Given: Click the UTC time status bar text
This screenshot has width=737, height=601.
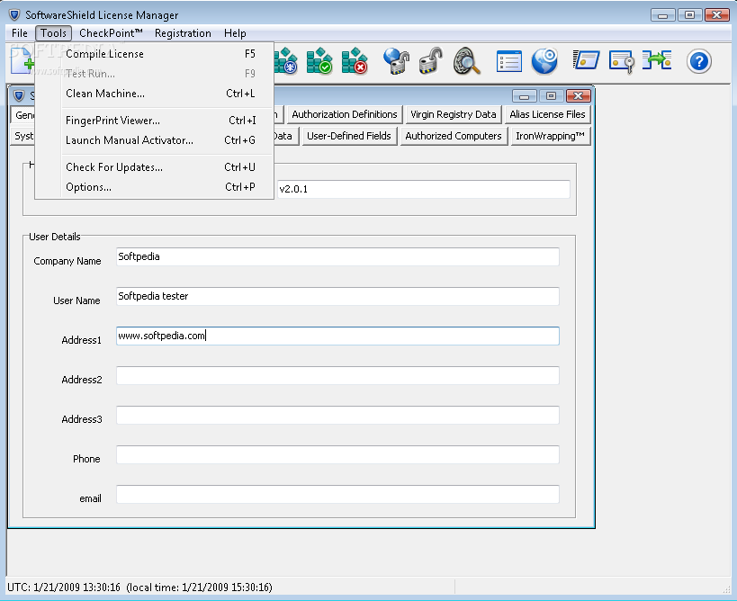Looking at the screenshot, I should pos(139,588).
